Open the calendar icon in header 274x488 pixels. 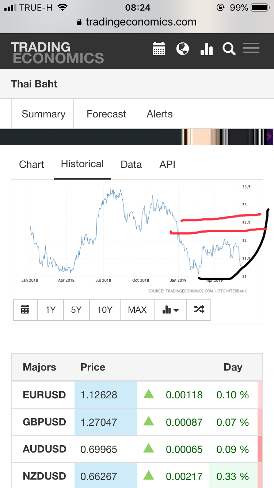159,49
